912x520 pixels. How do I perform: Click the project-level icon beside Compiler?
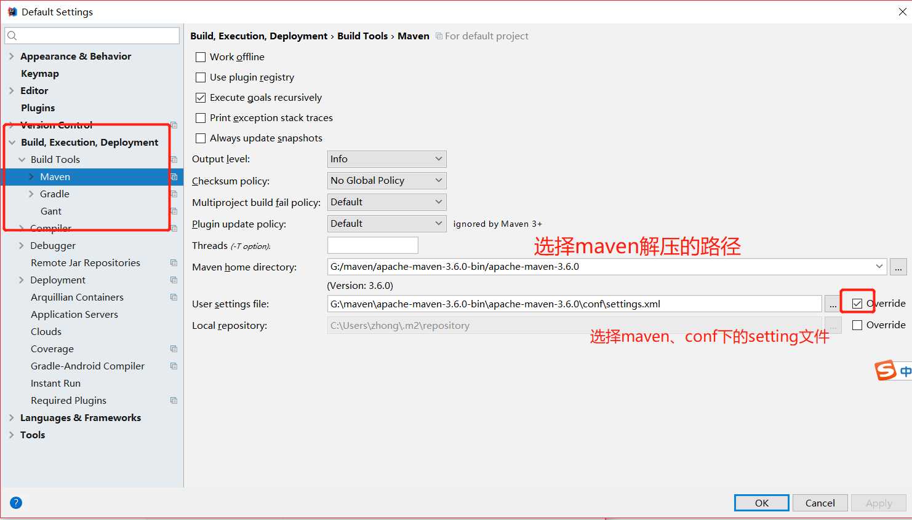pos(174,229)
